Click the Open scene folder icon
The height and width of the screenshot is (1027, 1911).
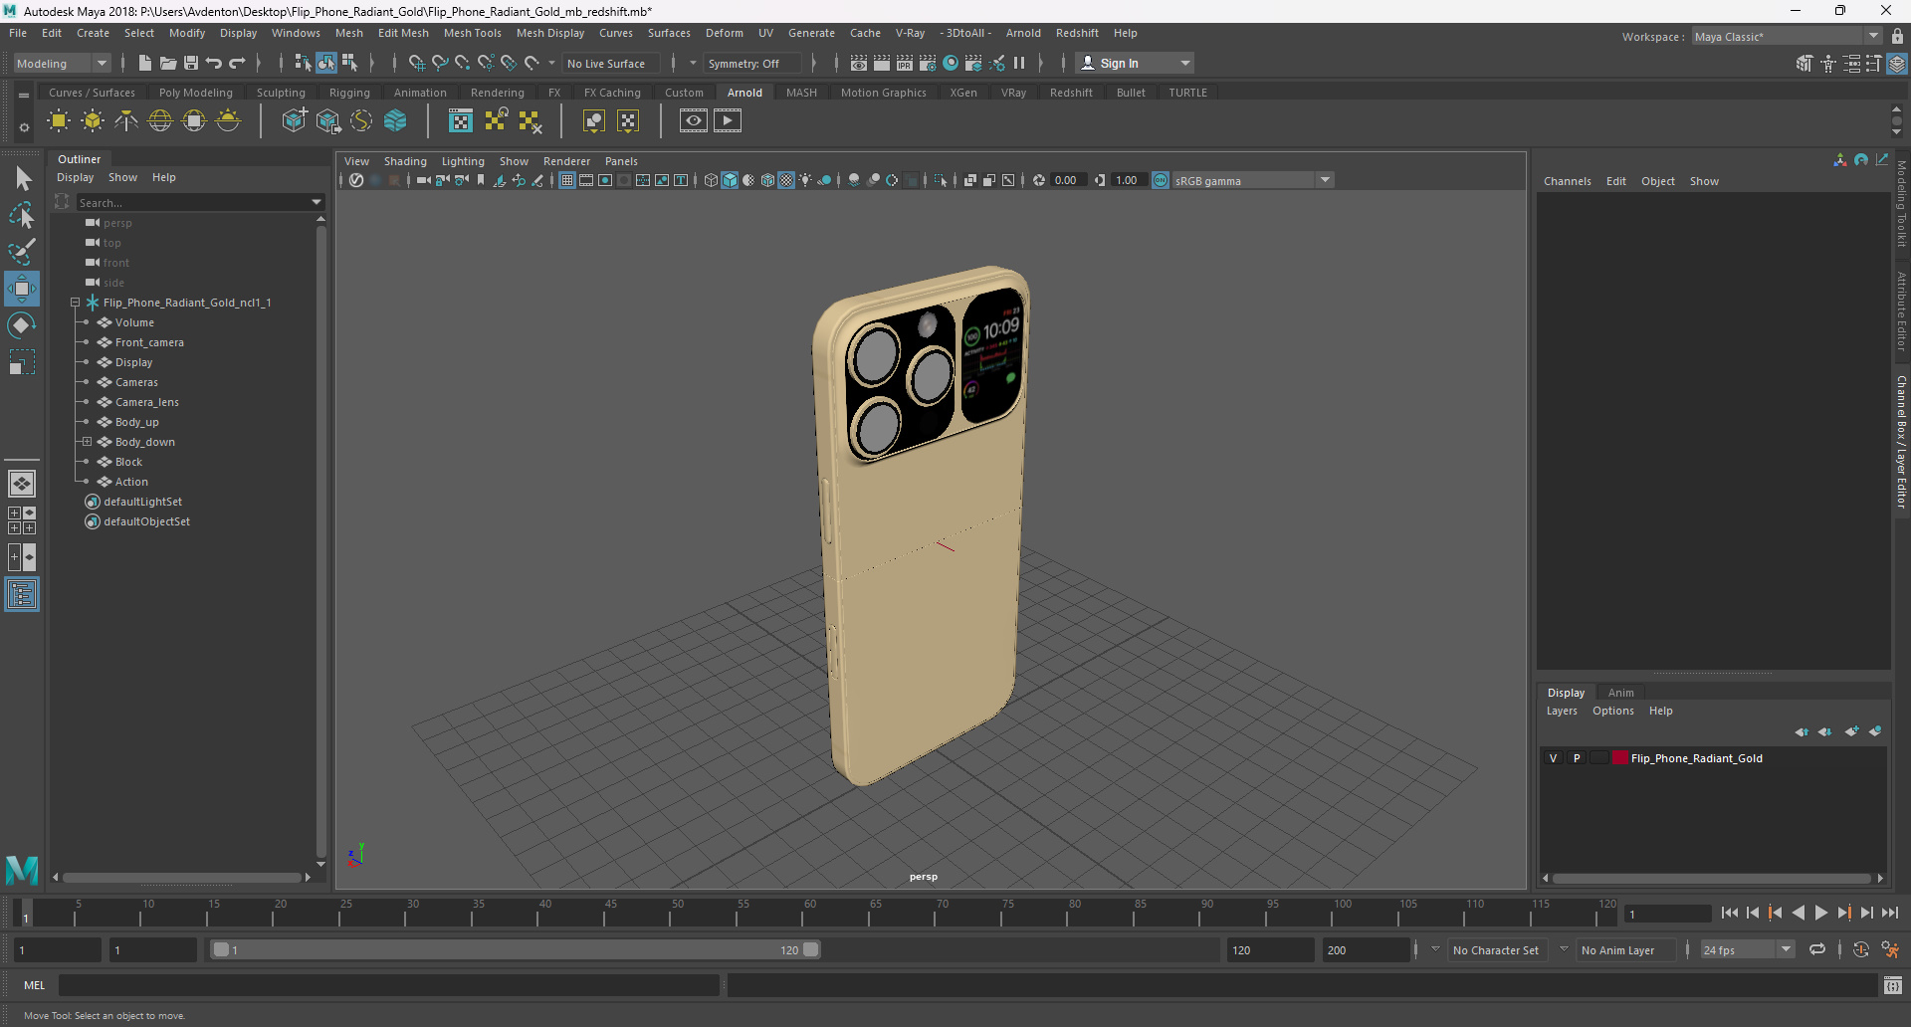point(168,63)
